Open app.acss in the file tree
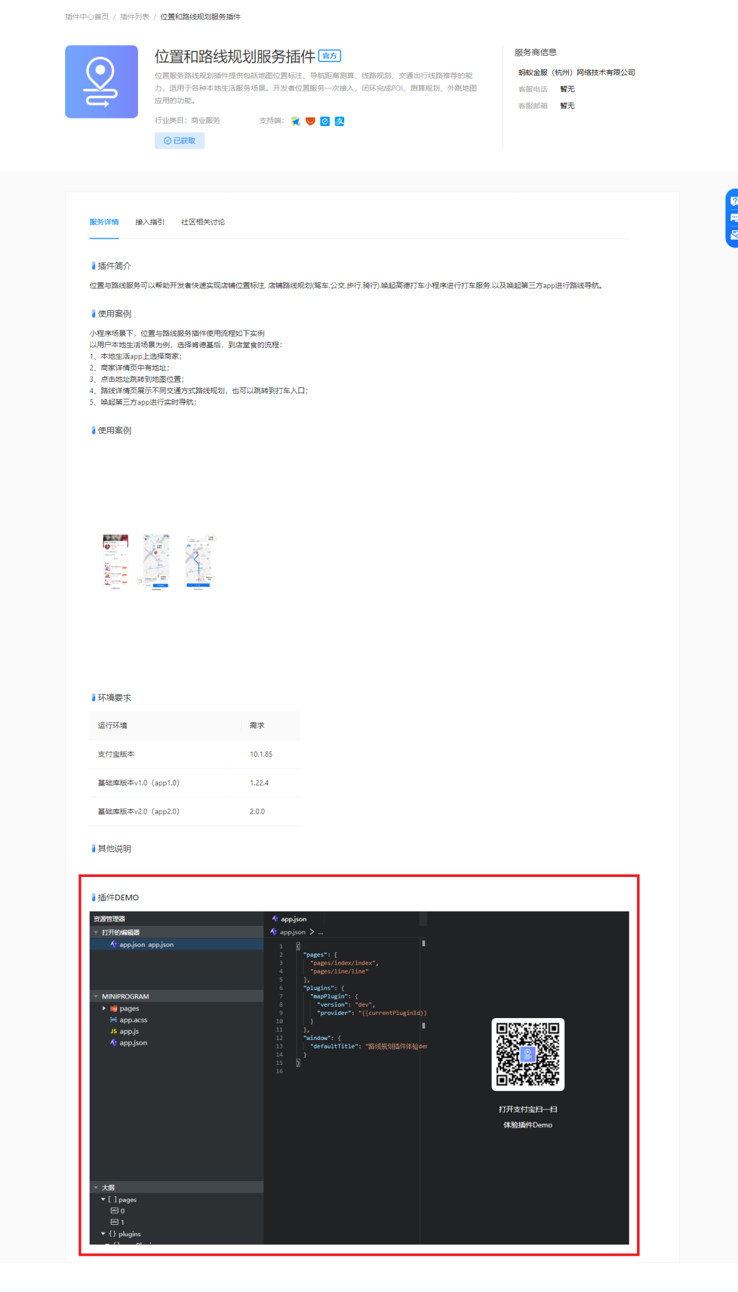The image size is (738, 1292). (x=134, y=1020)
